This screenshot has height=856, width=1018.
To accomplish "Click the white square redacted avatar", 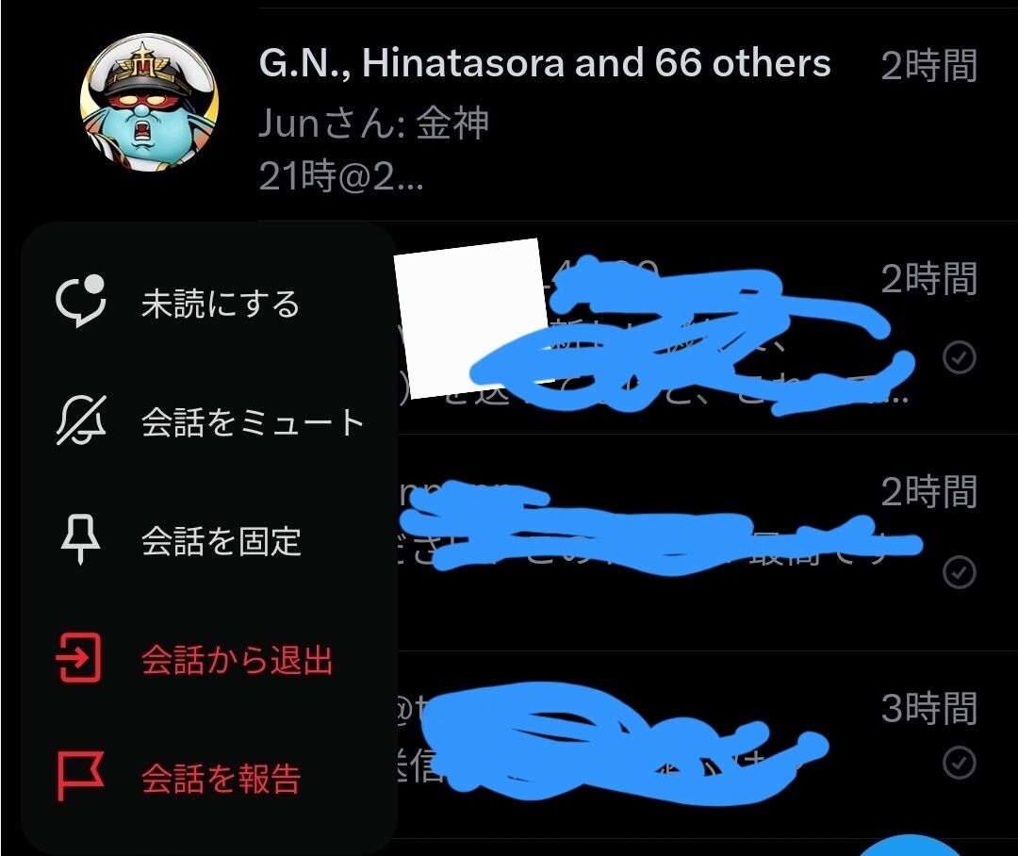I will (x=472, y=319).
